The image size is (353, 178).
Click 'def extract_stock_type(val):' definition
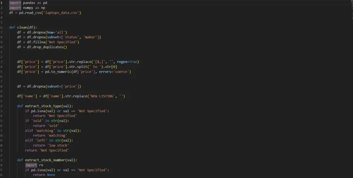coord(45,106)
